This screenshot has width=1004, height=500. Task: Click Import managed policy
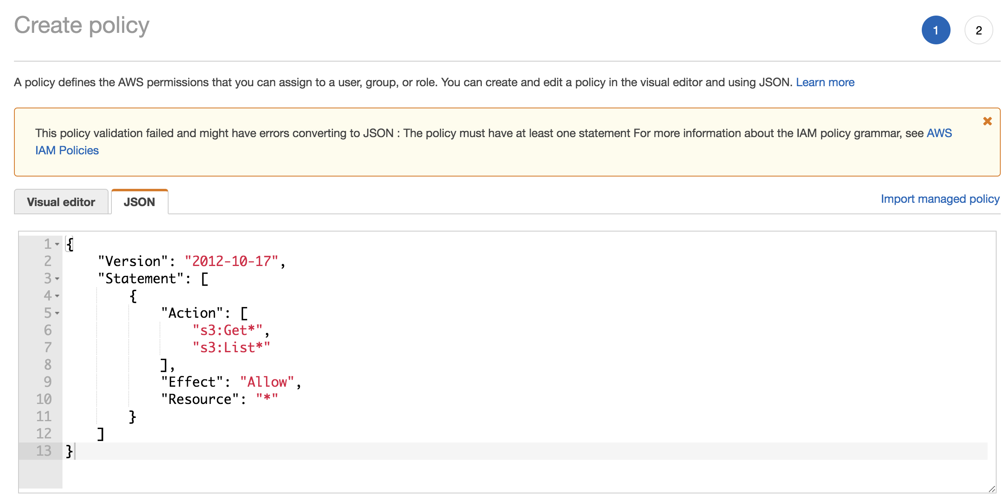[x=940, y=199]
